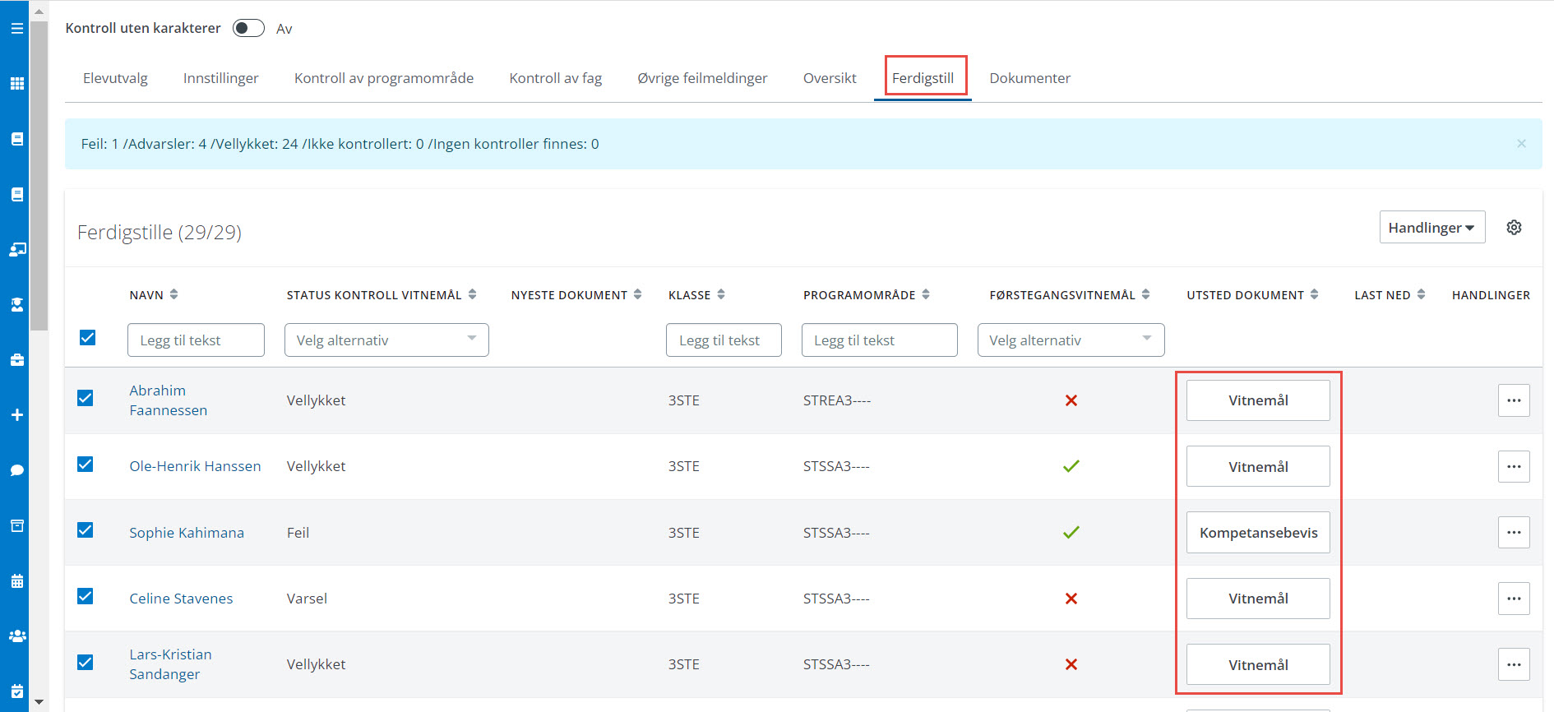Open actions menu for Celine Stavenes
This screenshot has width=1554, height=712.
tap(1514, 599)
